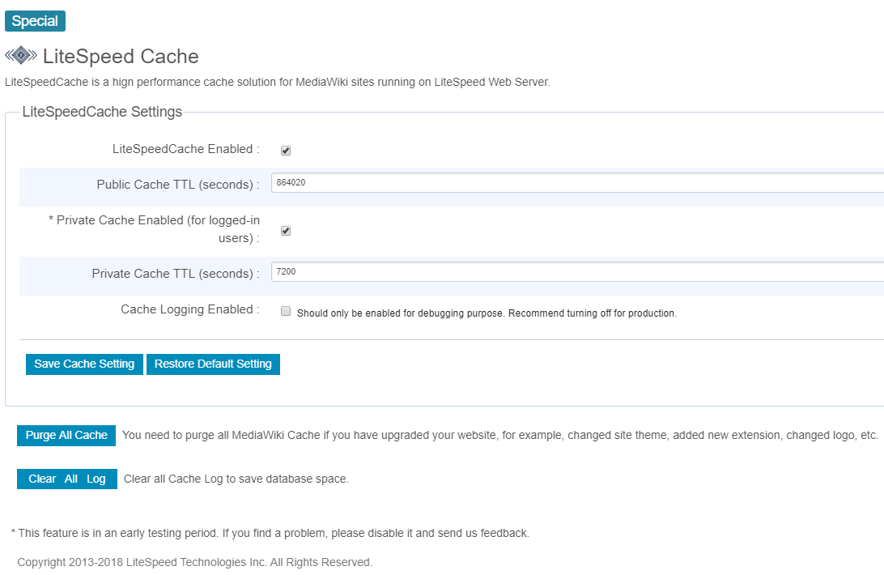Click the Public Cache TTL (seconds) label
Screen dimensions: 884x575
[x=178, y=185]
